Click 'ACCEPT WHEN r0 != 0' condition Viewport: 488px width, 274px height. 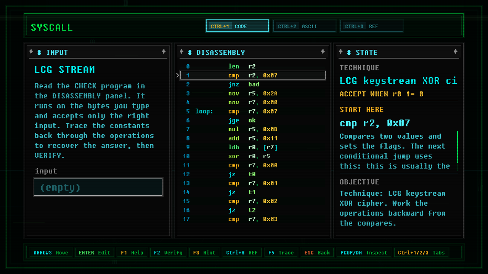pos(382,94)
